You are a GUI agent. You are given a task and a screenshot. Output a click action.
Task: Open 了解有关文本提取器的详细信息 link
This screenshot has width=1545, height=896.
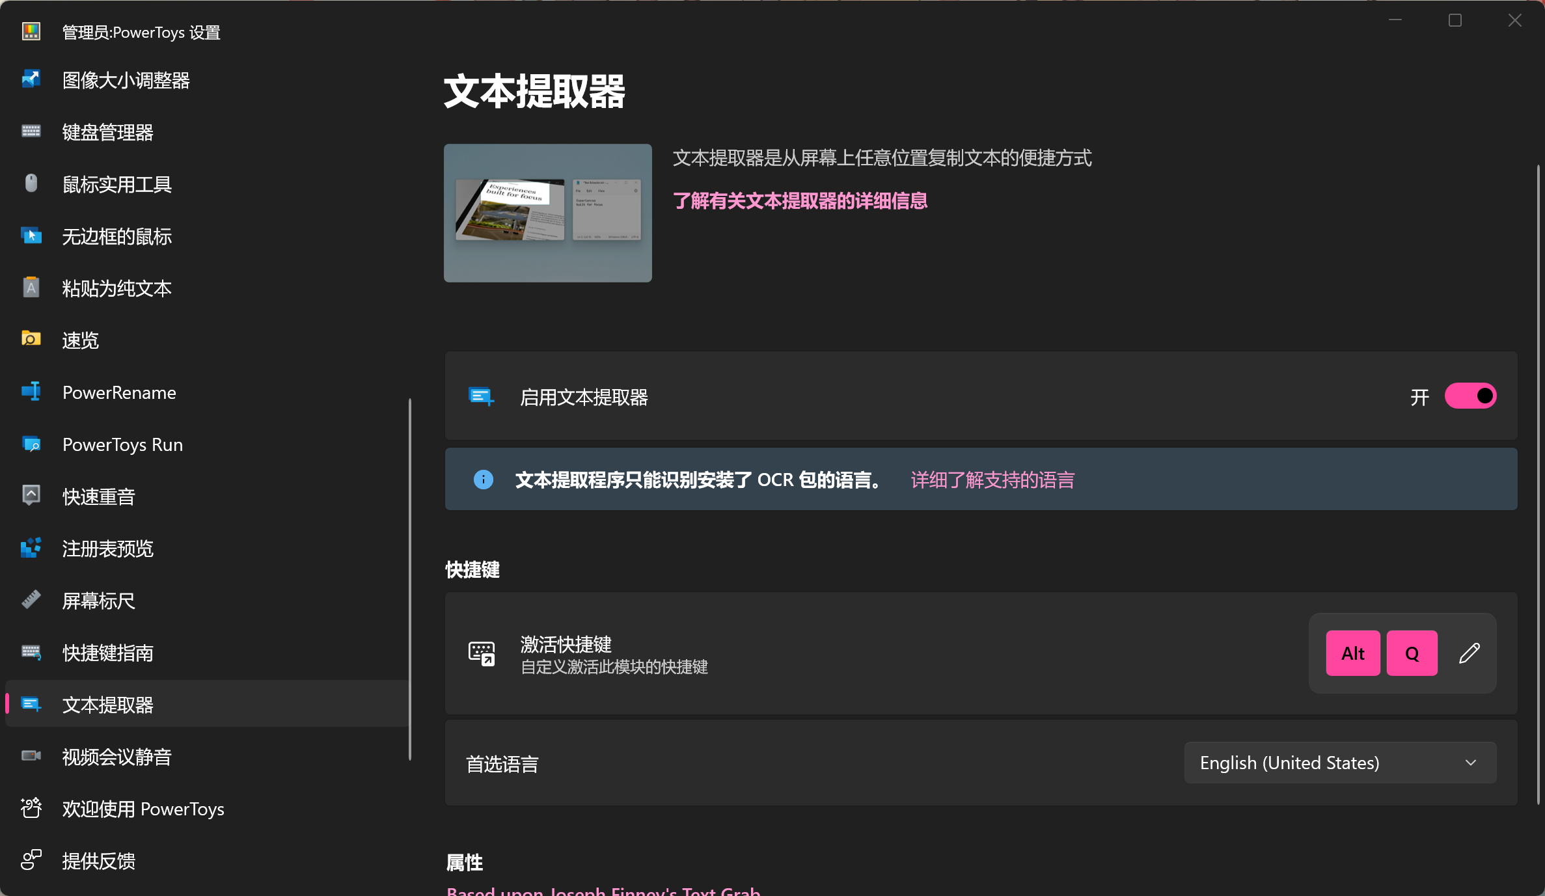tap(800, 200)
